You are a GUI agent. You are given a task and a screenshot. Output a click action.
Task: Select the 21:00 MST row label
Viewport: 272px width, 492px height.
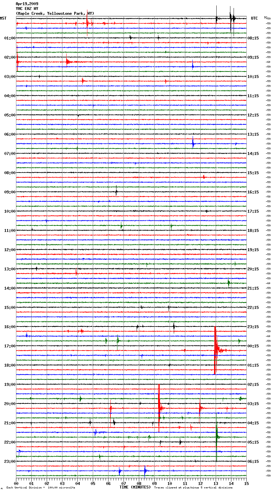10,423
